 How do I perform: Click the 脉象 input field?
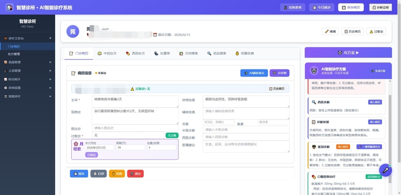274,122
